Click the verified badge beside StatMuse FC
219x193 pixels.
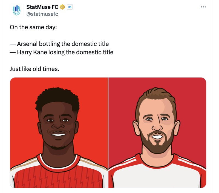tap(63, 7)
